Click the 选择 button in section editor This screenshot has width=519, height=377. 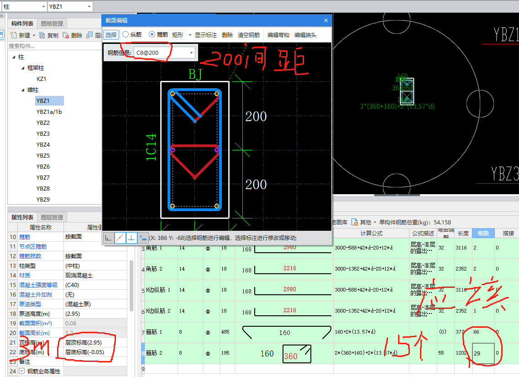click(x=111, y=35)
